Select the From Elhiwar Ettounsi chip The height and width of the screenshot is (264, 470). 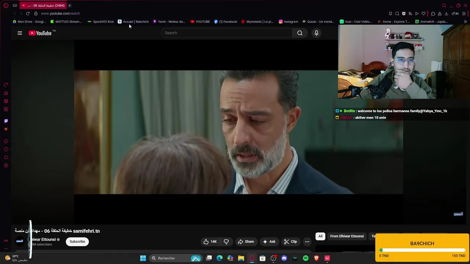[347, 236]
